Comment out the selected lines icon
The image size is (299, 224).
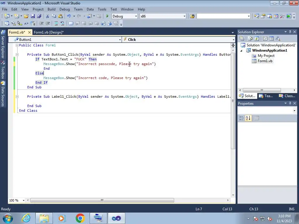(56, 23)
